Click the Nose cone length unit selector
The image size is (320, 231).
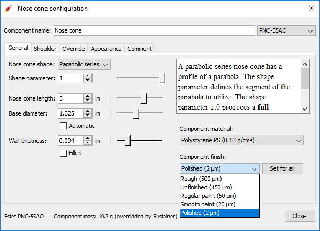(103, 98)
